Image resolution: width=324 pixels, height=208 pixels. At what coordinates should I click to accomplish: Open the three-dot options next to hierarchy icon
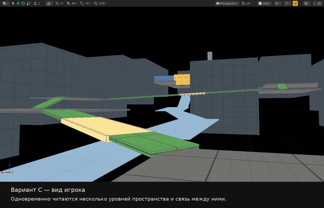39,4
